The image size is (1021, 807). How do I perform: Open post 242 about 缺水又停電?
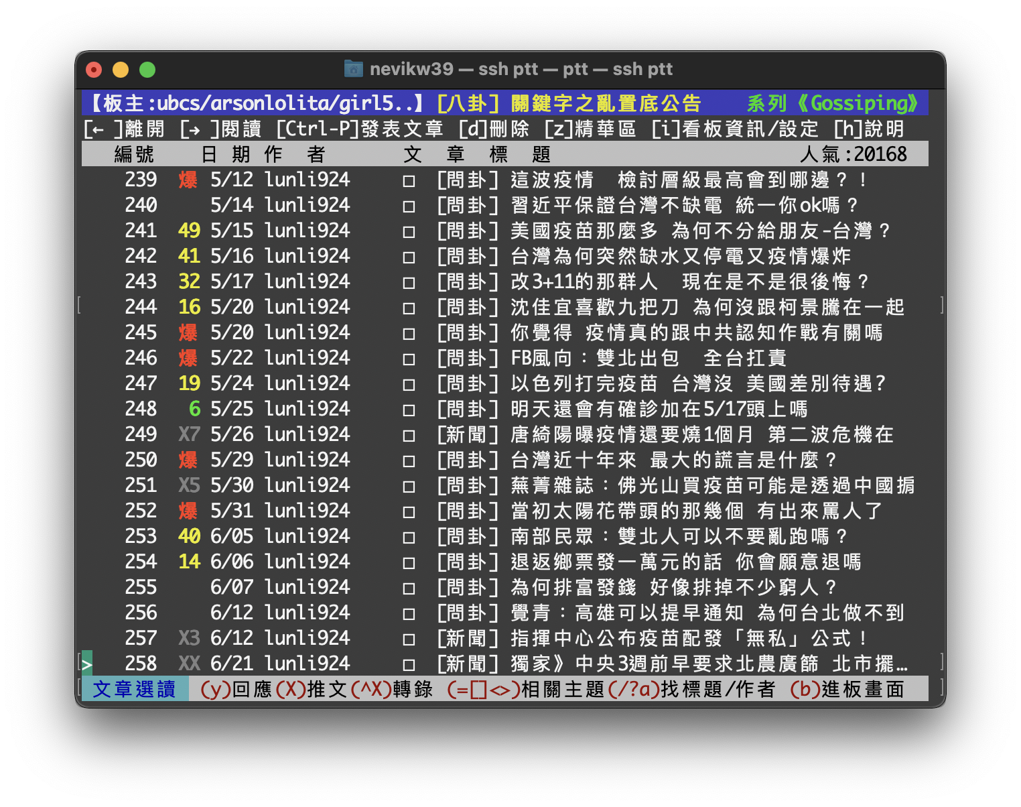click(x=505, y=256)
